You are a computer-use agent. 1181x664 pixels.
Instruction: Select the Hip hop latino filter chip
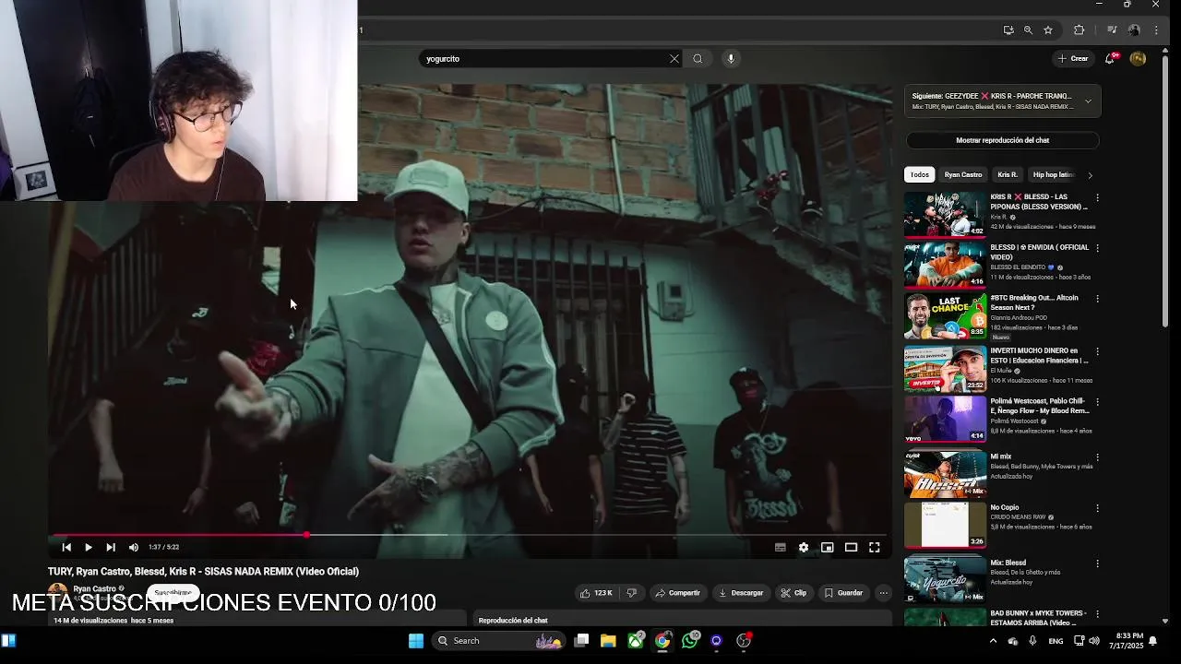1054,174
